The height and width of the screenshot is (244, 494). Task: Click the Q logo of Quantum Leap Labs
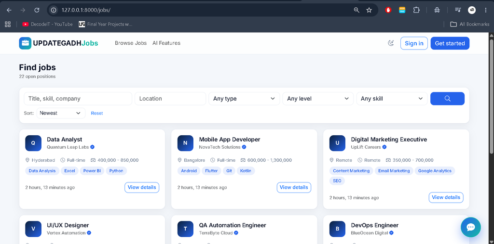click(33, 143)
